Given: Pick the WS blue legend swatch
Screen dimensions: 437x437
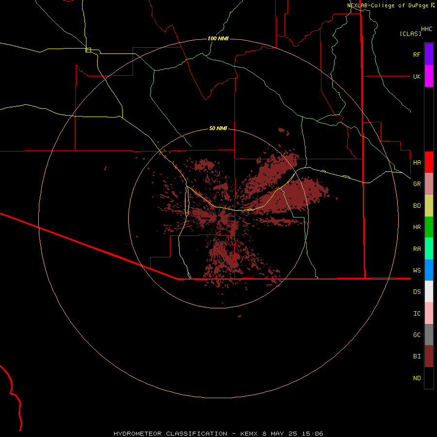Looking at the screenshot, I should pyautogui.click(x=429, y=270).
